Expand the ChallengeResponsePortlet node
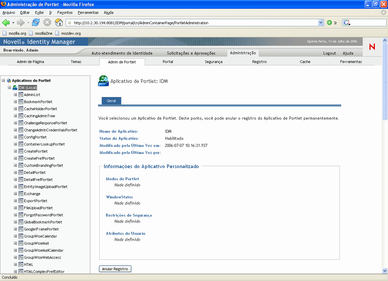388x281 pixels. (15, 123)
